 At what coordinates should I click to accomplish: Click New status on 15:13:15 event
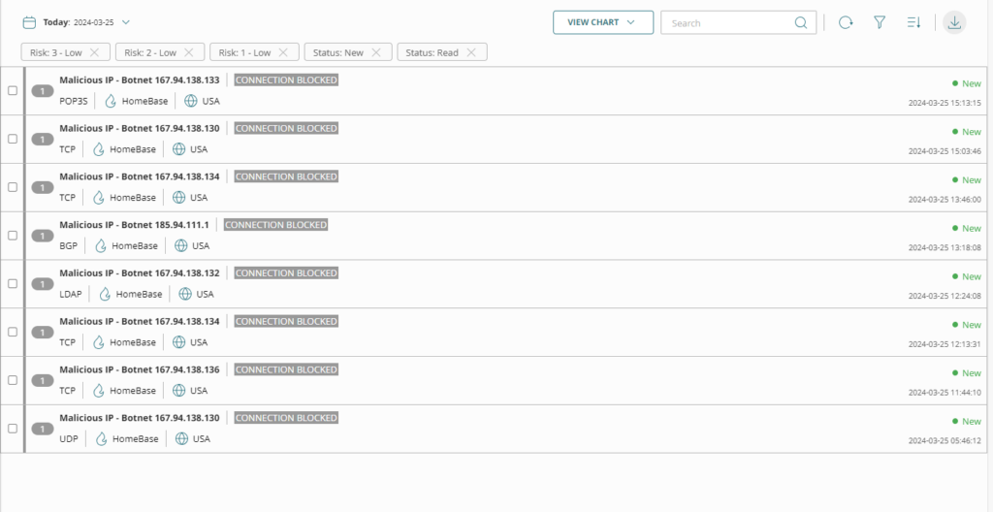click(967, 83)
